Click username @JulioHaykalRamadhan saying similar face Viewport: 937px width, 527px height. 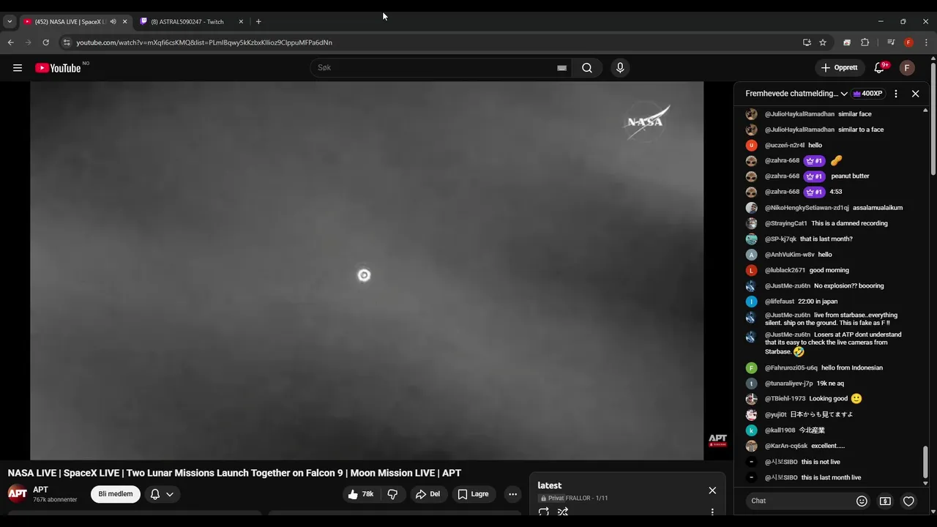799,114
